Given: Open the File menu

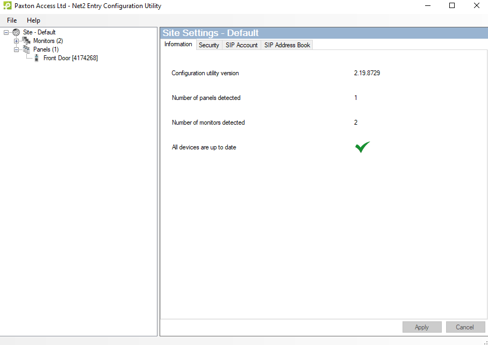Looking at the screenshot, I should (x=12, y=20).
